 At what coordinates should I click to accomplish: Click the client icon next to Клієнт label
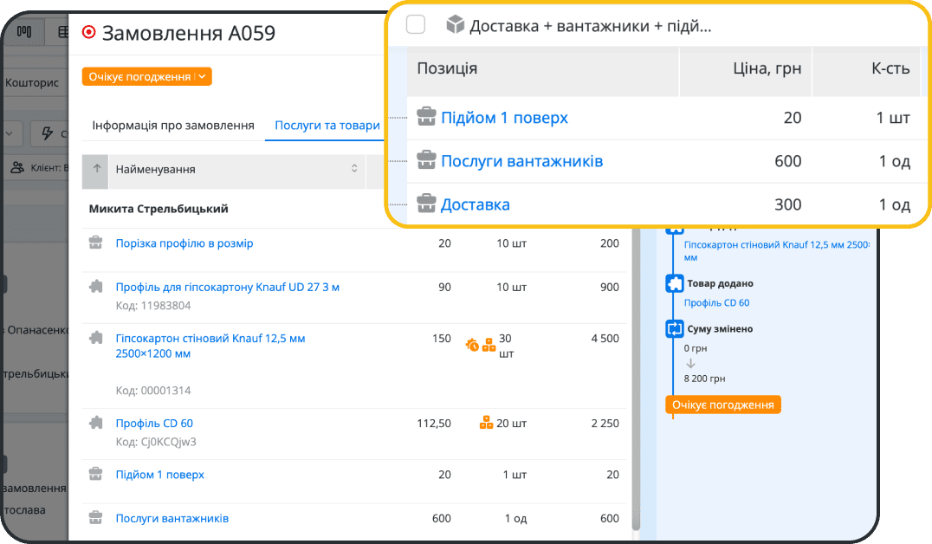17,166
